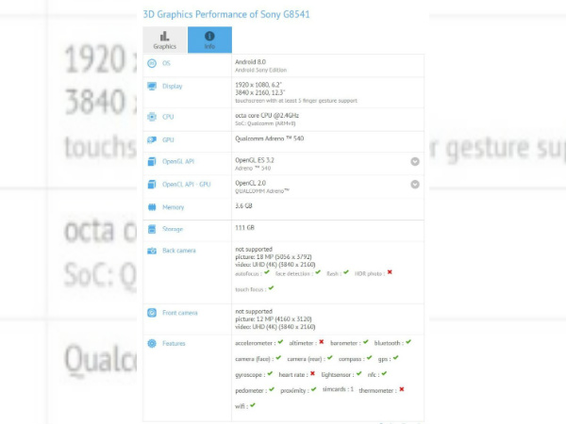Click the Front camera label
Screen dimensions: 566x424
pyautogui.click(x=180, y=313)
